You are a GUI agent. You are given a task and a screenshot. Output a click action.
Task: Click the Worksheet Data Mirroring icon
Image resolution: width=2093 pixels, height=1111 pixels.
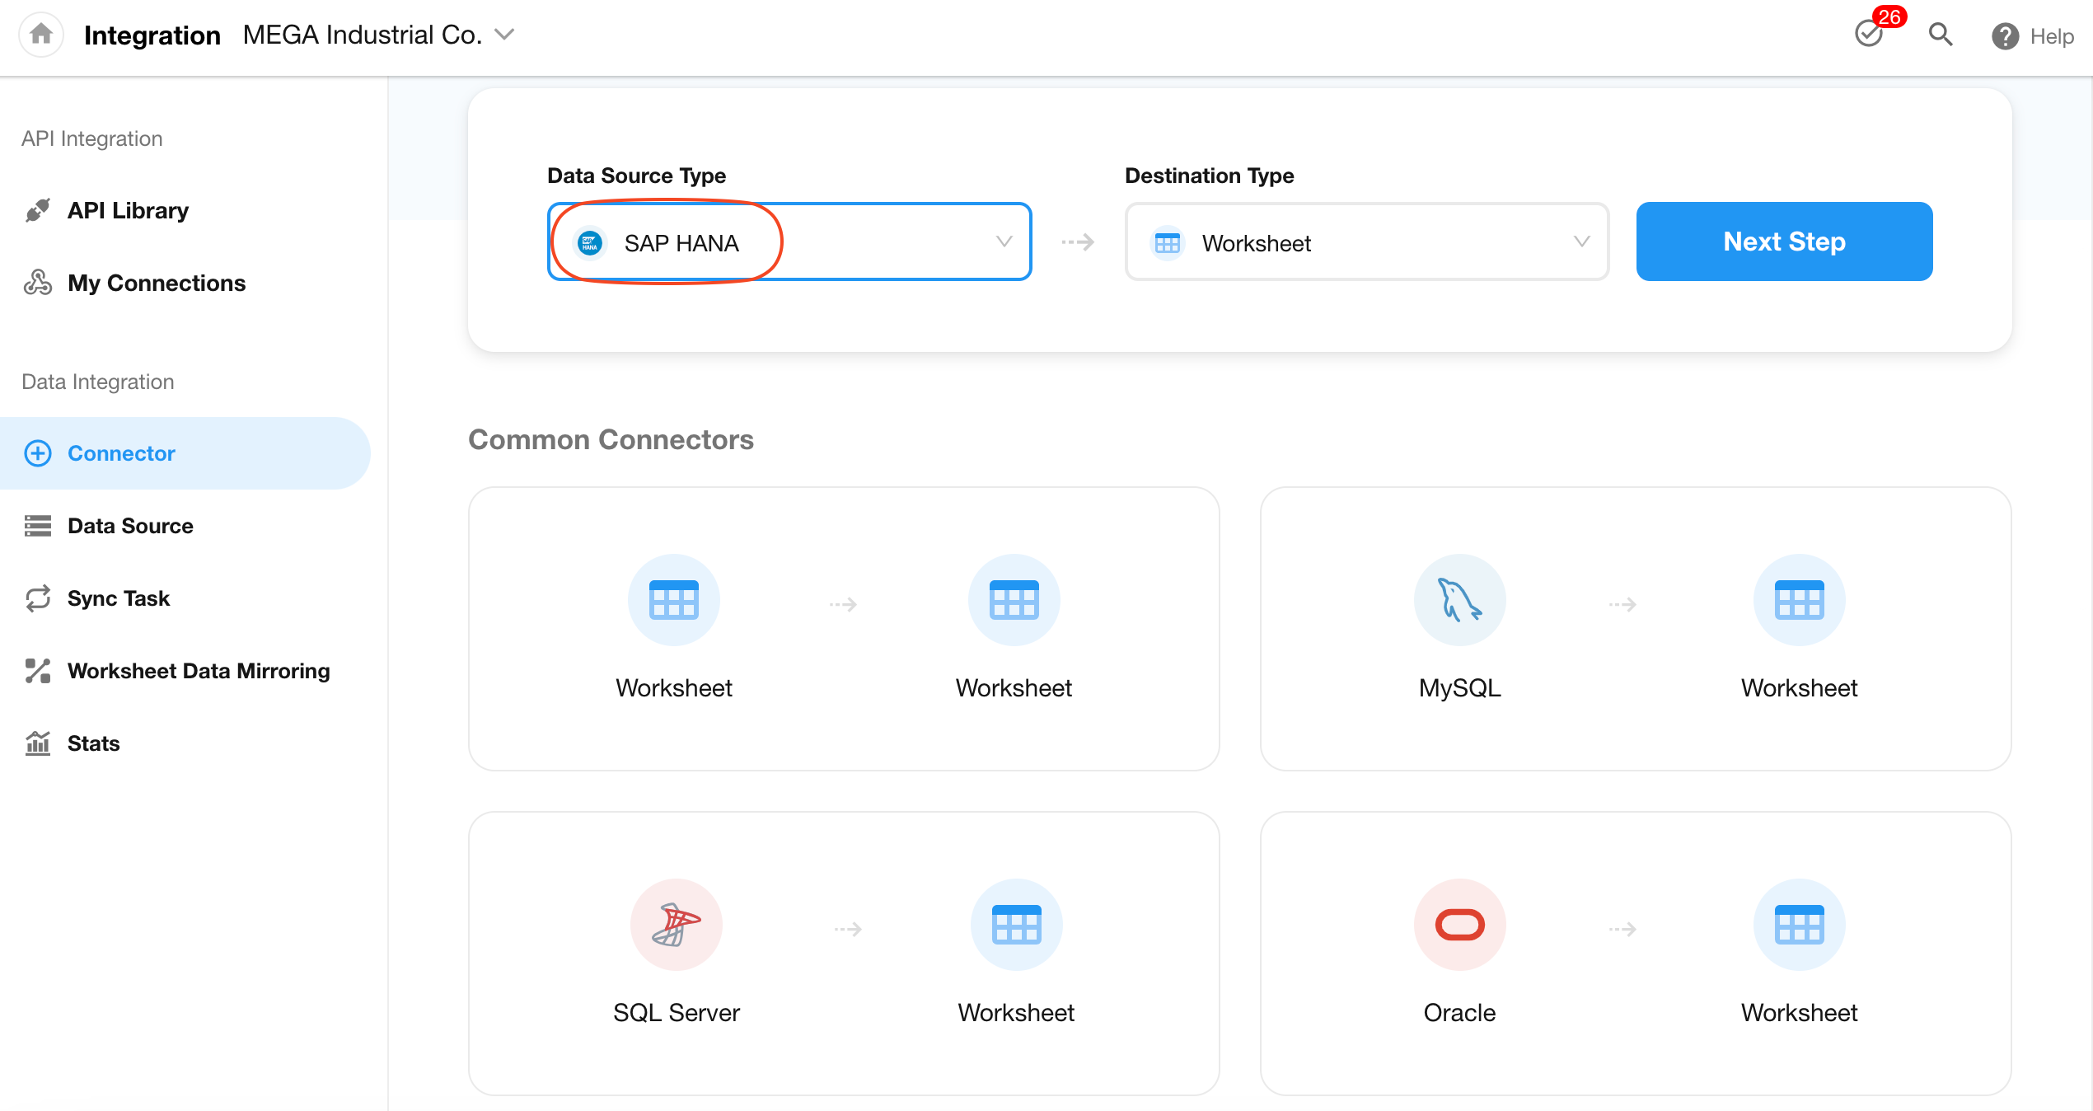pyautogui.click(x=38, y=671)
